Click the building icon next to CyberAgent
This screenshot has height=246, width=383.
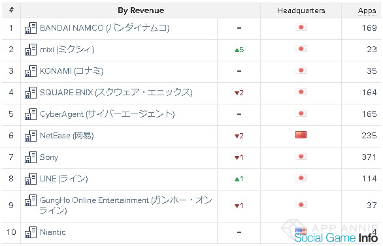(x=31, y=114)
